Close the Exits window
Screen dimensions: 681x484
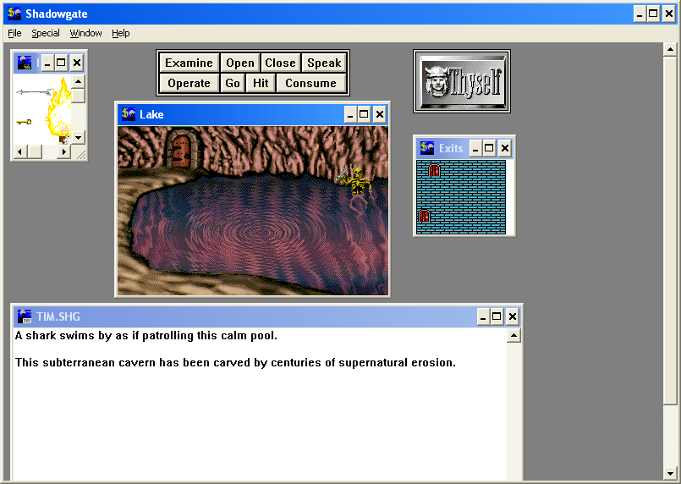point(505,149)
